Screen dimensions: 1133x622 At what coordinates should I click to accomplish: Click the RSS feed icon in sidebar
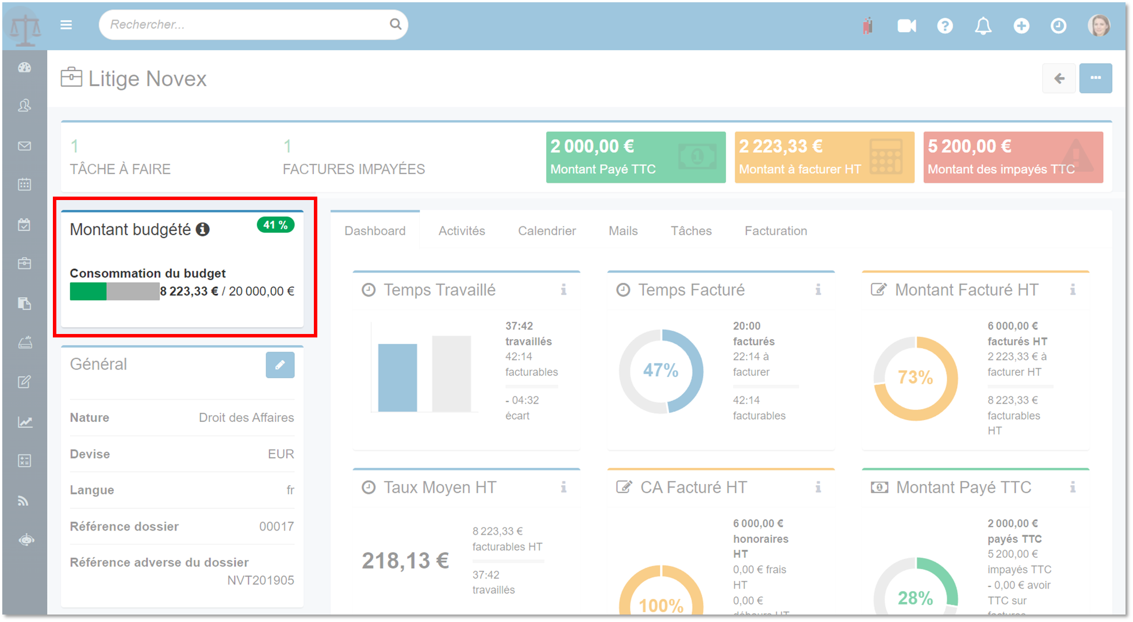[x=24, y=501]
